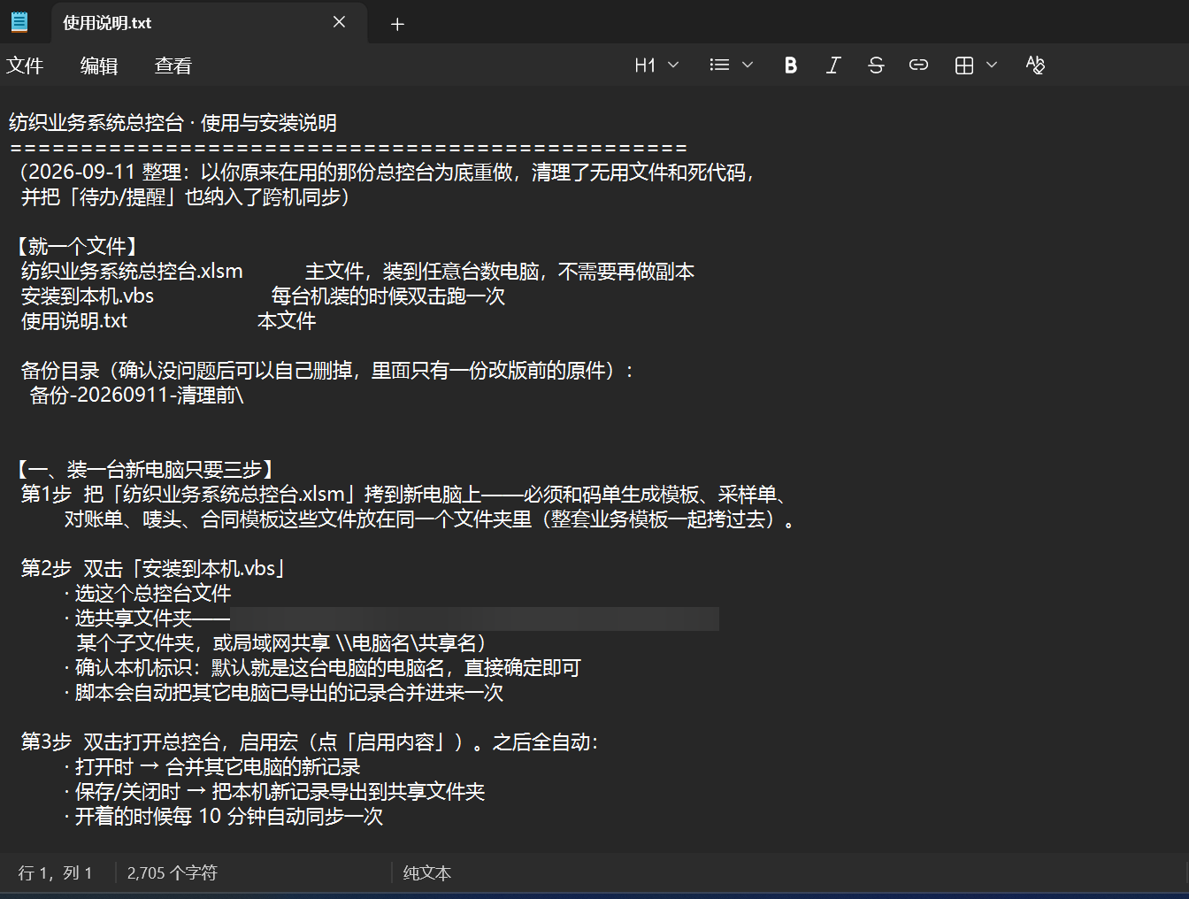Apply strikethrough formatting

coord(876,65)
